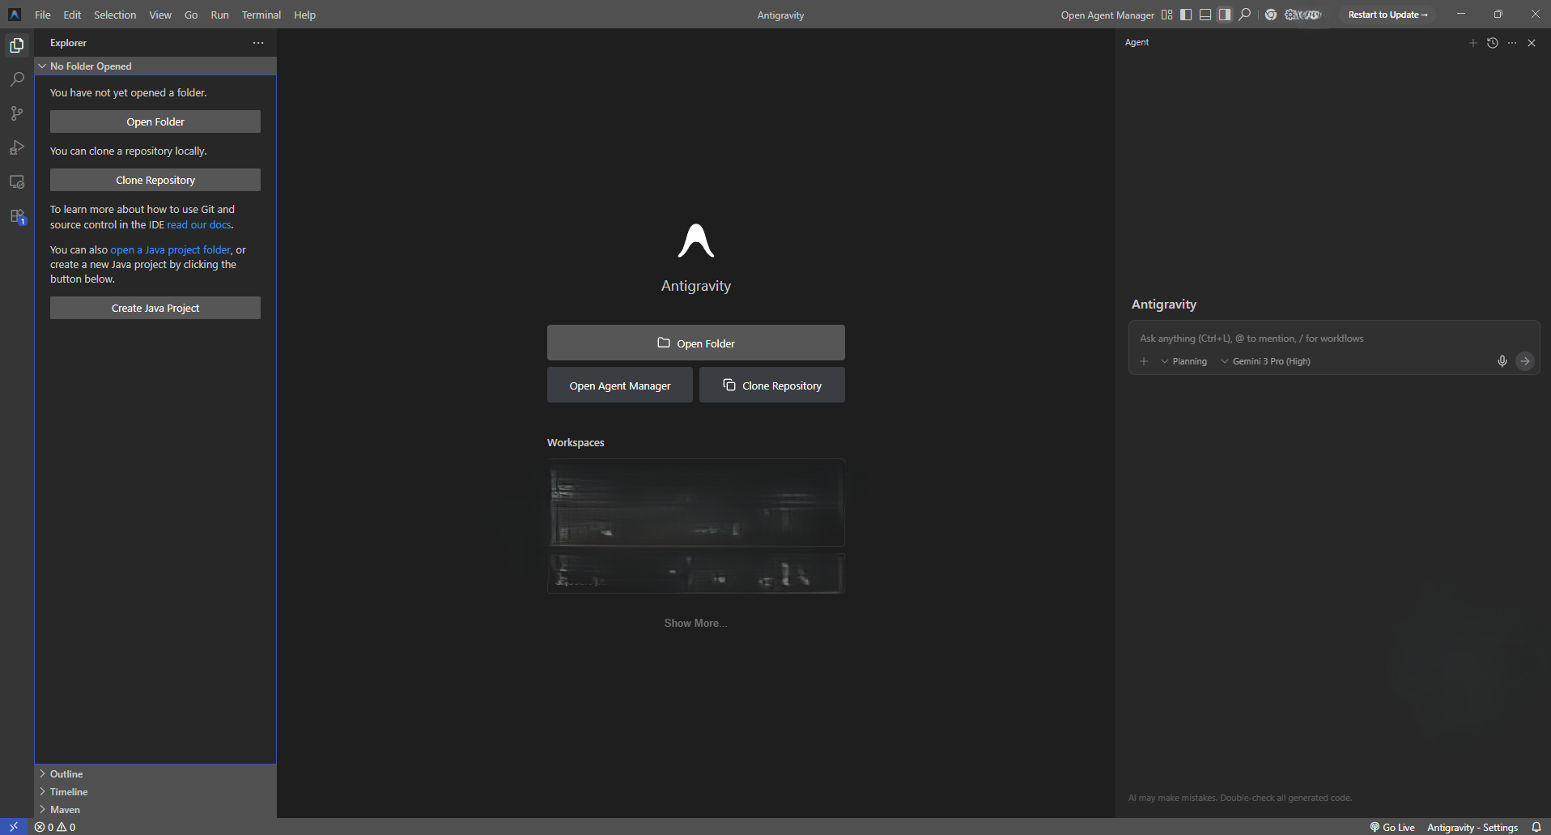
Task: Click the Restart to Update button
Action: click(x=1387, y=15)
